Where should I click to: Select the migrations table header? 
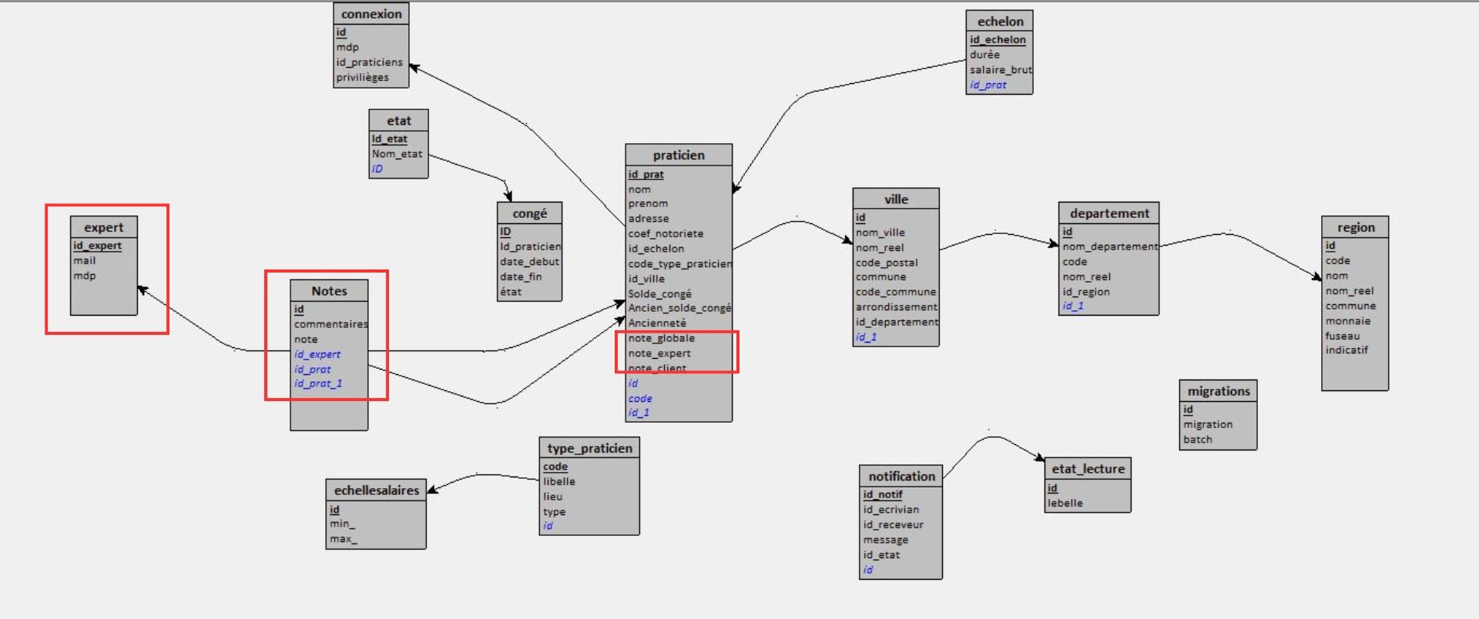pos(1218,391)
